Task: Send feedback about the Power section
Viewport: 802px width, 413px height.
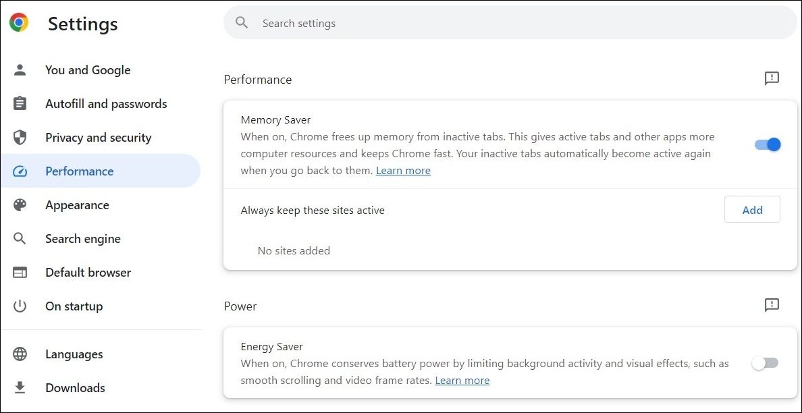Action: coord(771,305)
